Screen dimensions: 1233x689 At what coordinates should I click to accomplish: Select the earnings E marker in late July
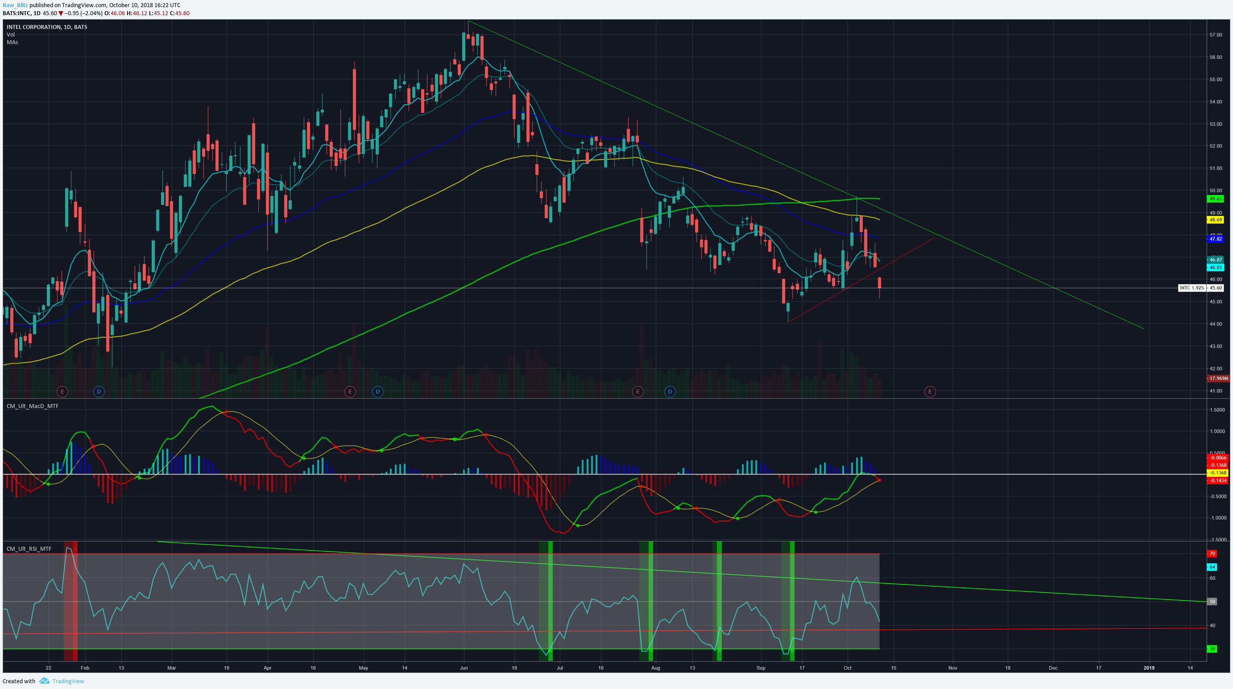[637, 392]
